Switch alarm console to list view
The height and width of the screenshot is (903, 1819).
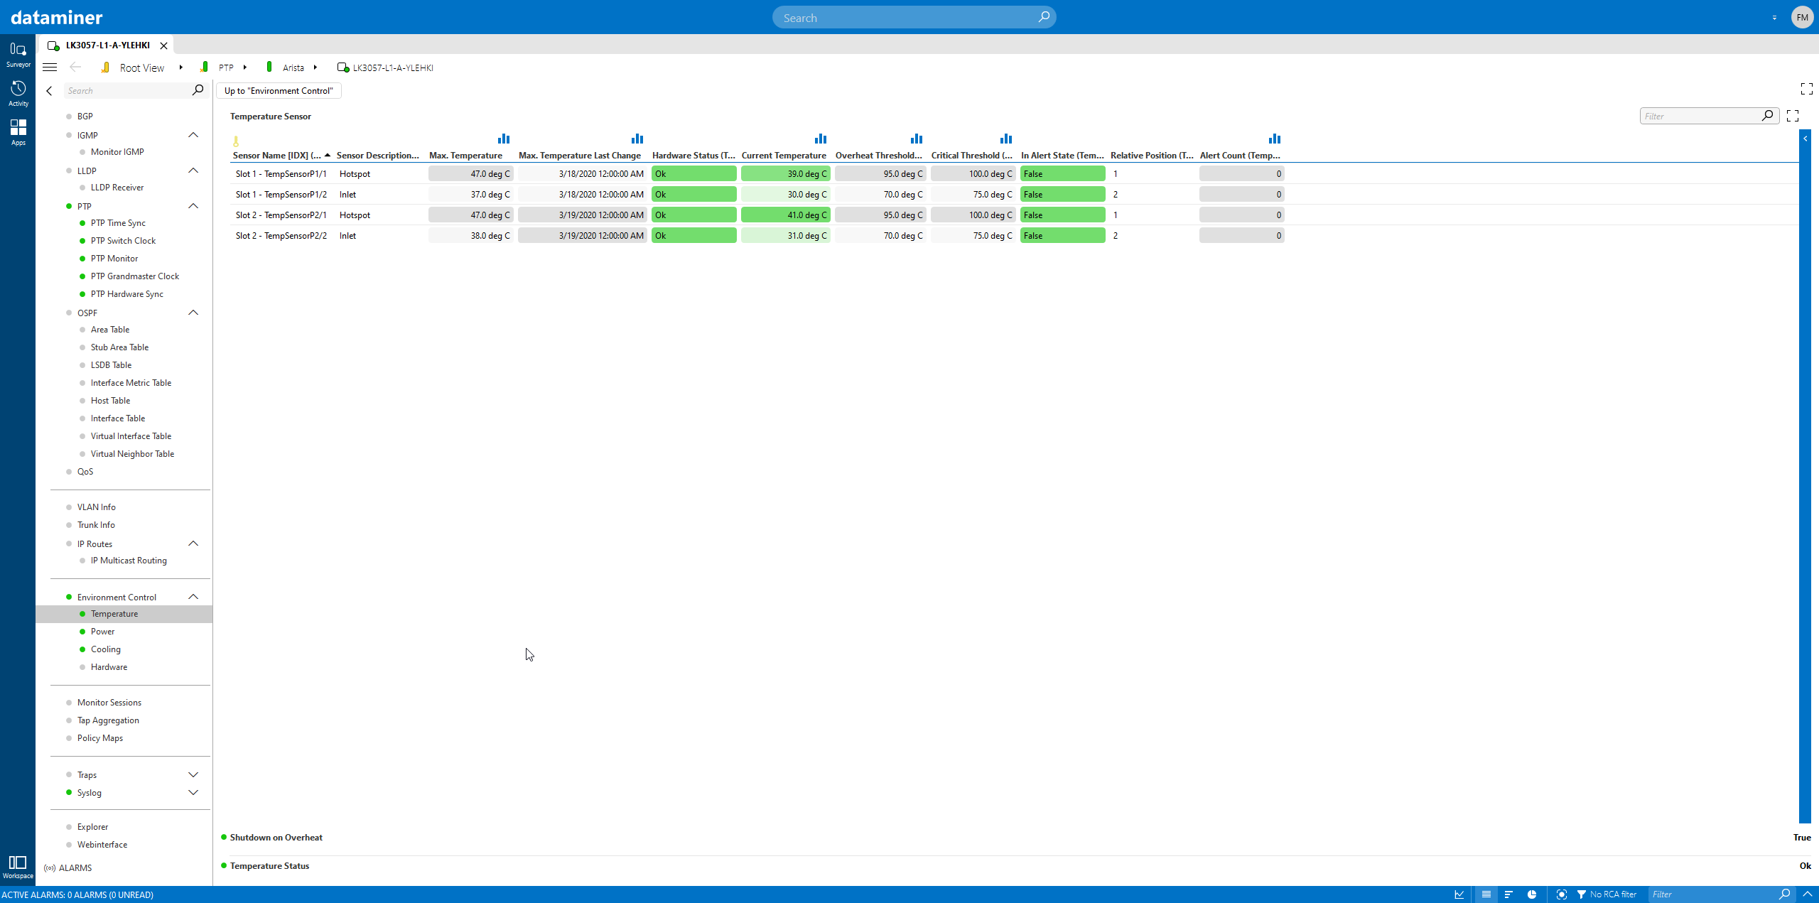point(1486,894)
